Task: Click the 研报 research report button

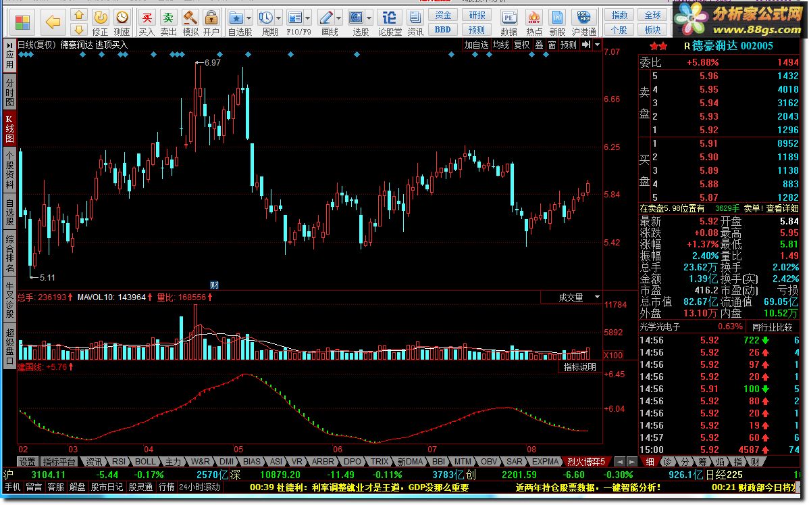Action: click(477, 15)
